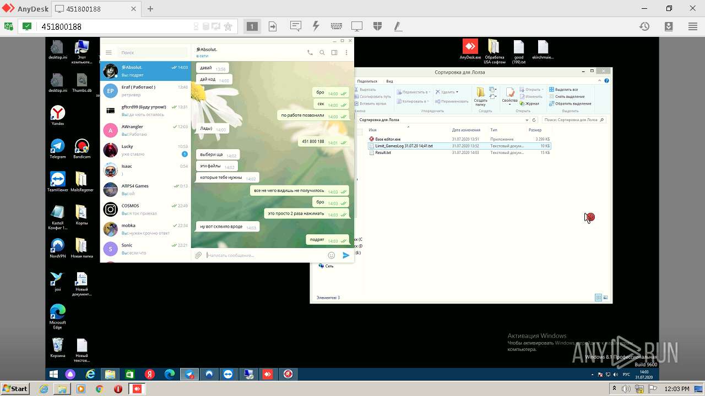Open AnyDesk download/install icon
Viewport: 705px width, 396px height.
click(x=669, y=26)
